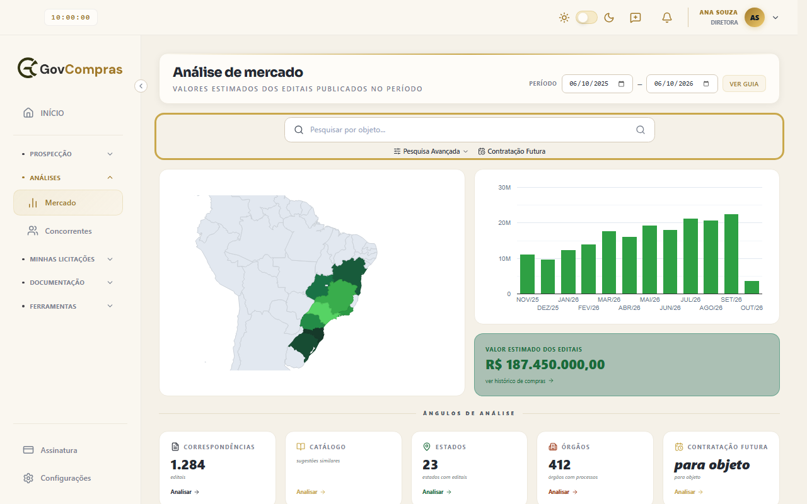Collapse the sidebar with the arrow button

pos(141,86)
